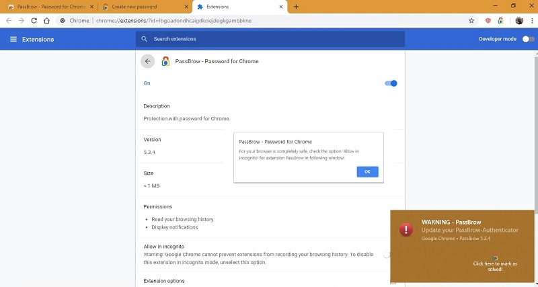Viewport: 538px width, 287px height.
Task: Click the Extensions page title
Action: click(x=38, y=40)
